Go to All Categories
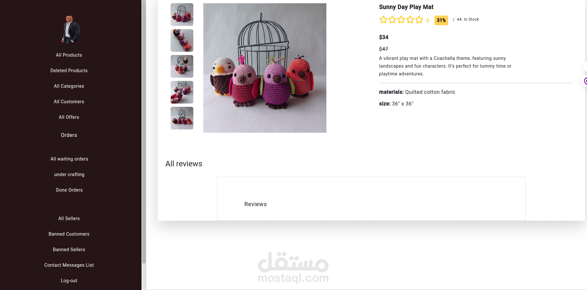This screenshot has height=290, width=587. 69,86
